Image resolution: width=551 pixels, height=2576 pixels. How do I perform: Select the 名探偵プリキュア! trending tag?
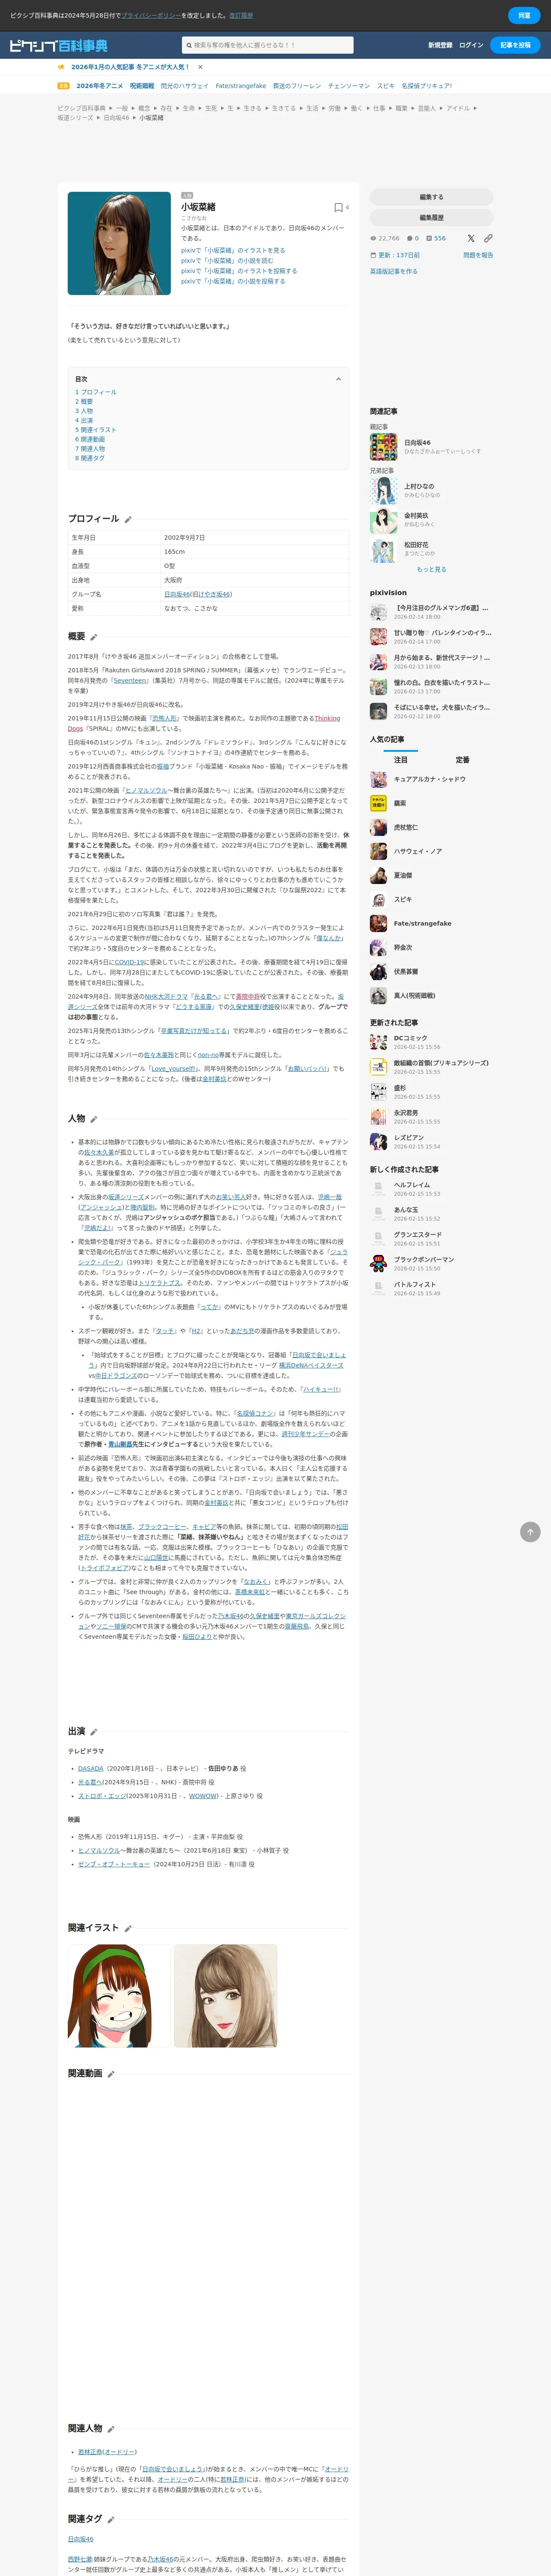[427, 86]
